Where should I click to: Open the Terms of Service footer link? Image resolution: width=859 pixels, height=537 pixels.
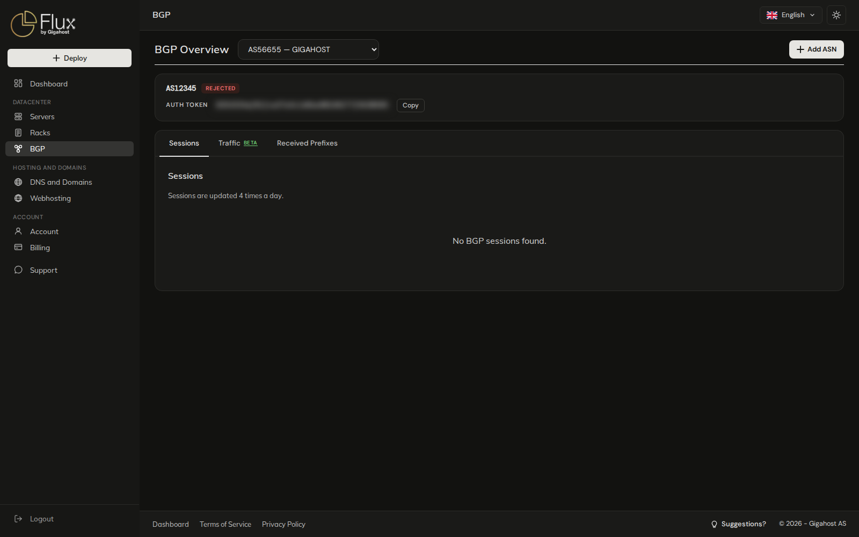[225, 524]
